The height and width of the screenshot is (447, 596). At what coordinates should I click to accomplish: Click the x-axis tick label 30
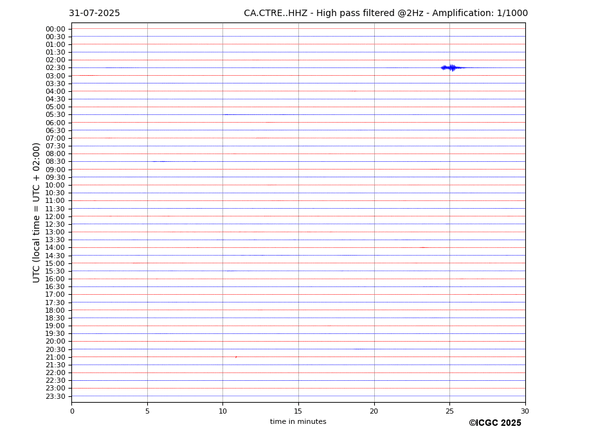pyautogui.click(x=525, y=411)
